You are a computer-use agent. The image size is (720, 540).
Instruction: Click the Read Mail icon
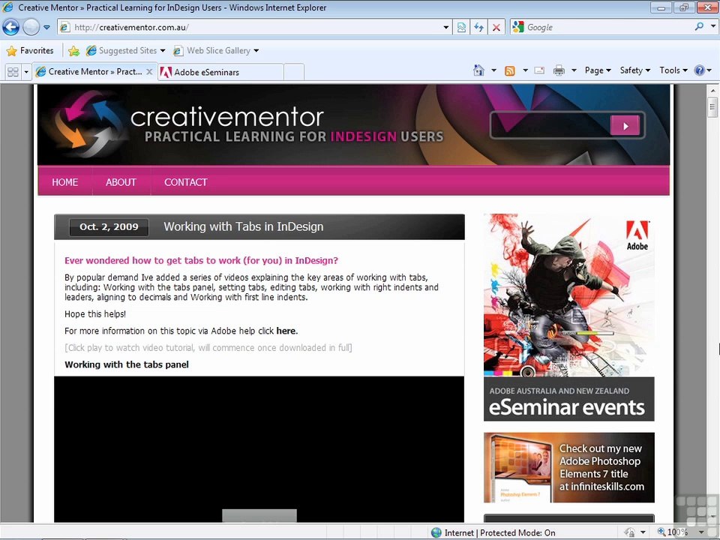pos(539,70)
